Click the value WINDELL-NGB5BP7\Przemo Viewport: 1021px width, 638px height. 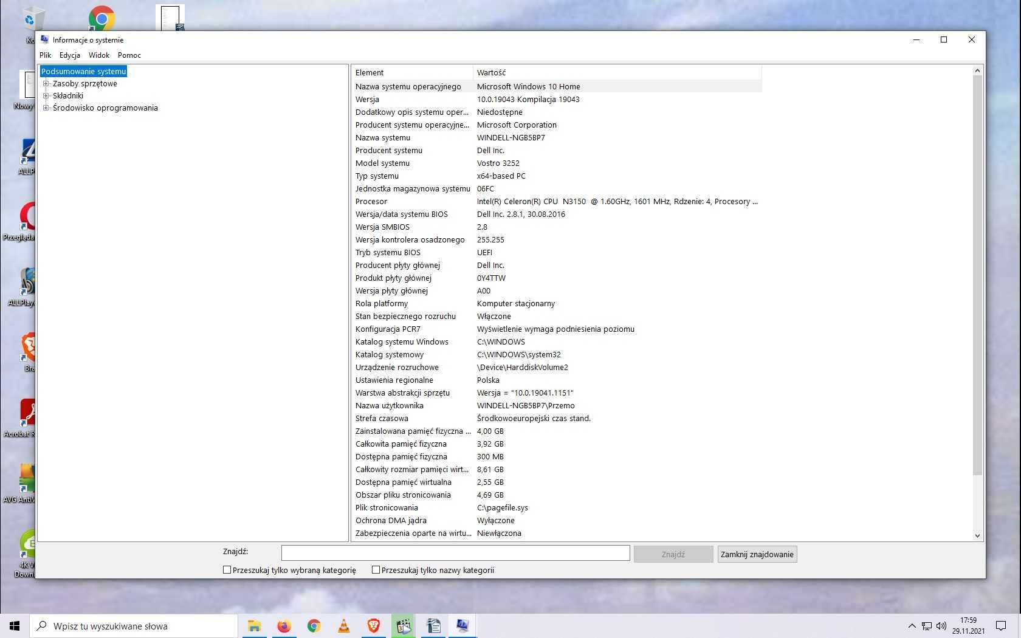(x=526, y=406)
